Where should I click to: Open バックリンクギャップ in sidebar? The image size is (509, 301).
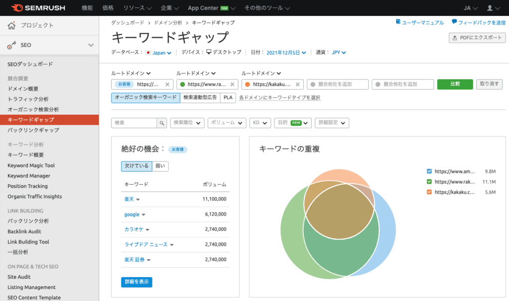point(33,130)
